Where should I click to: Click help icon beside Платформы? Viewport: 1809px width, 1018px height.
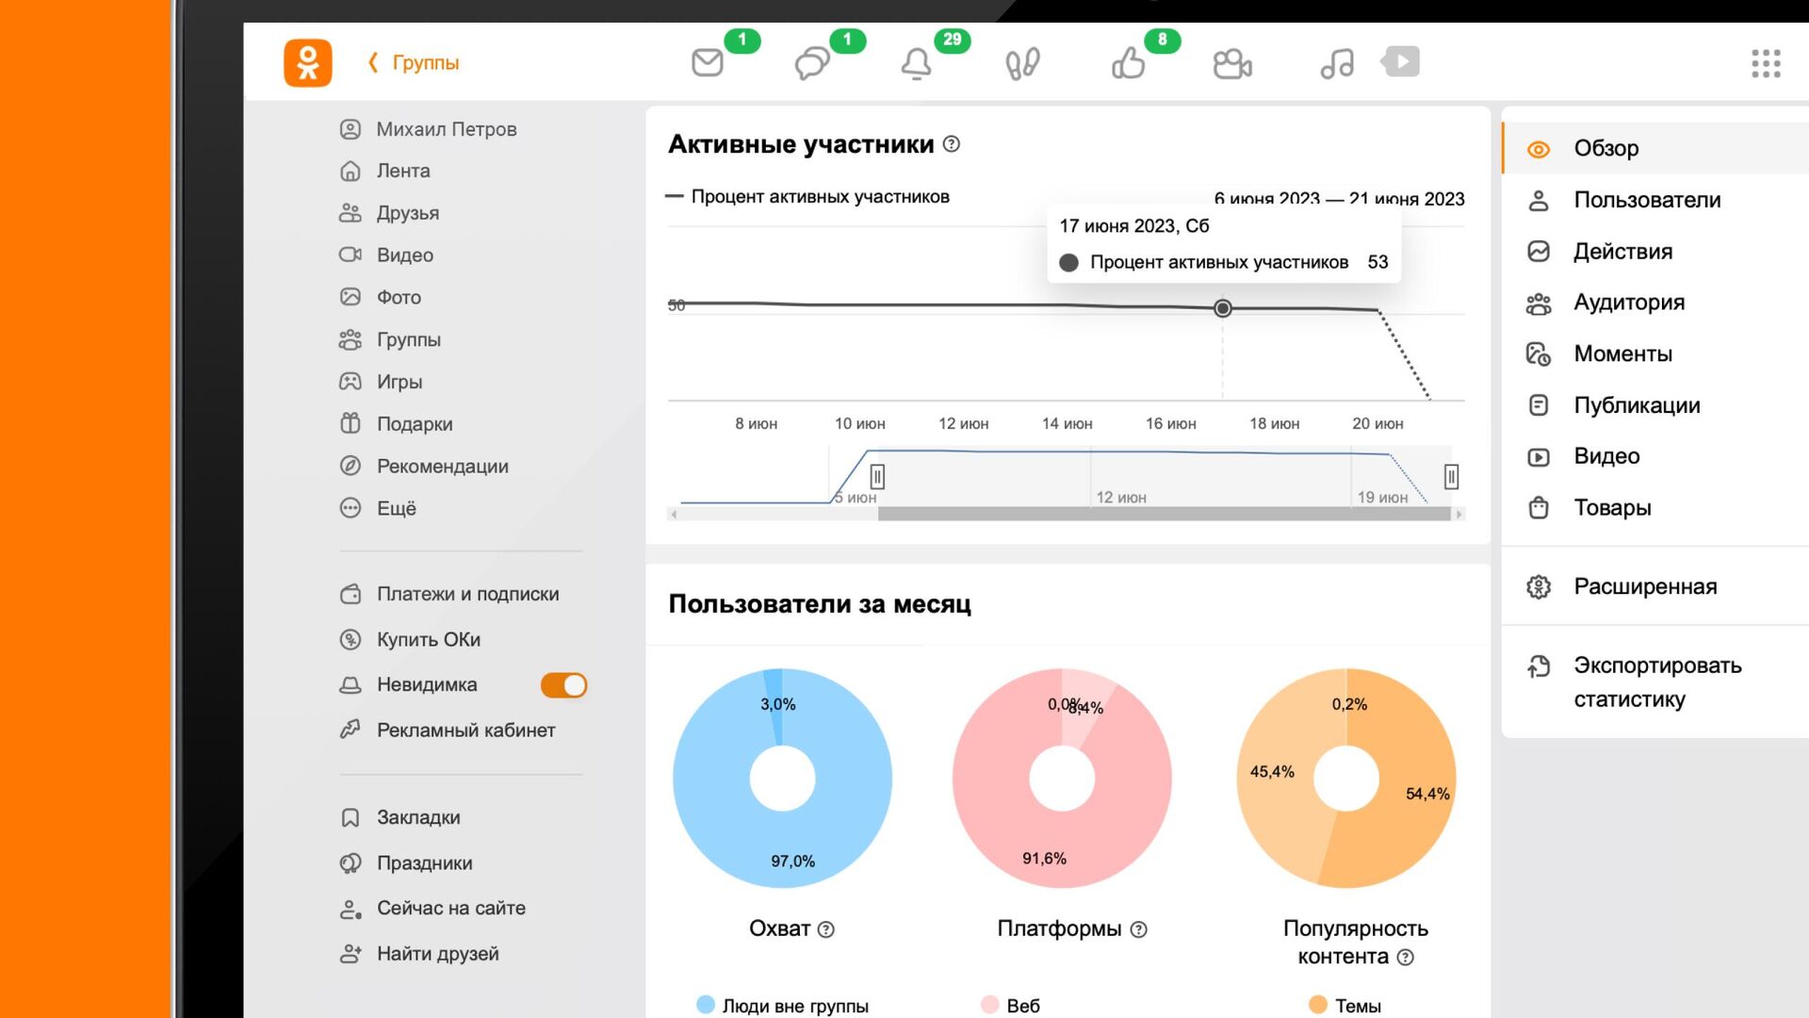point(1138,929)
